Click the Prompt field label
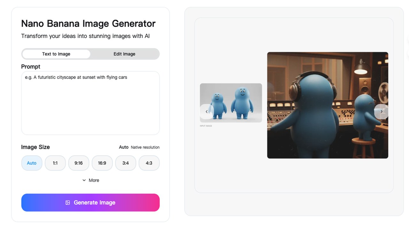This screenshot has width=409, height=230. (x=31, y=66)
